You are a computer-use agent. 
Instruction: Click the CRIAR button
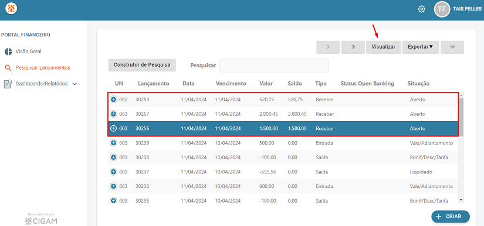(x=451, y=217)
